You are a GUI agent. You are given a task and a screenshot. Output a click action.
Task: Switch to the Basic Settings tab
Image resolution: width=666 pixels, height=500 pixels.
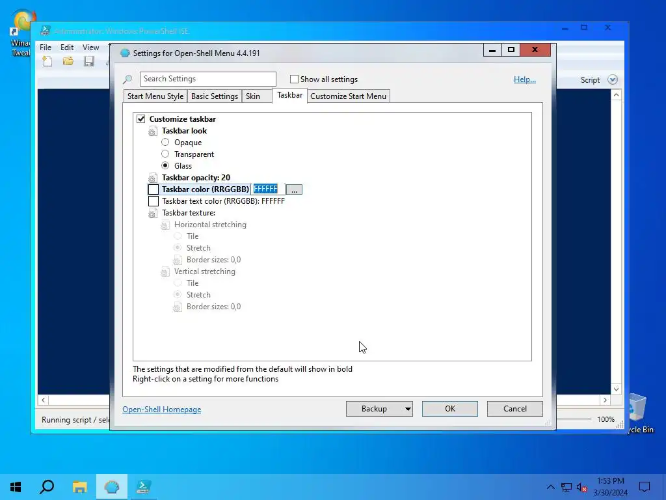[215, 96]
